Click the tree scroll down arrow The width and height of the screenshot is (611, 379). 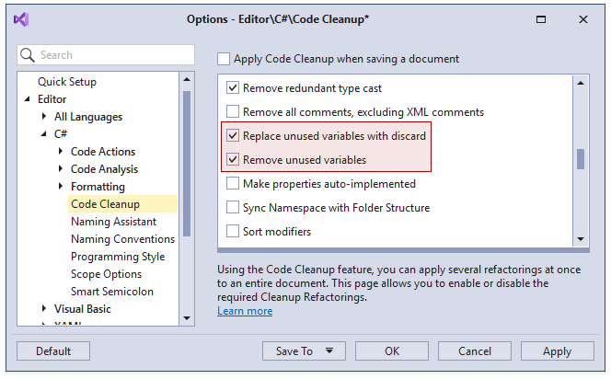click(x=187, y=318)
